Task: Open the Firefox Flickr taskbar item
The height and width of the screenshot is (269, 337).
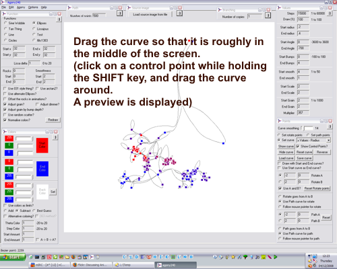Action: (x=91, y=265)
